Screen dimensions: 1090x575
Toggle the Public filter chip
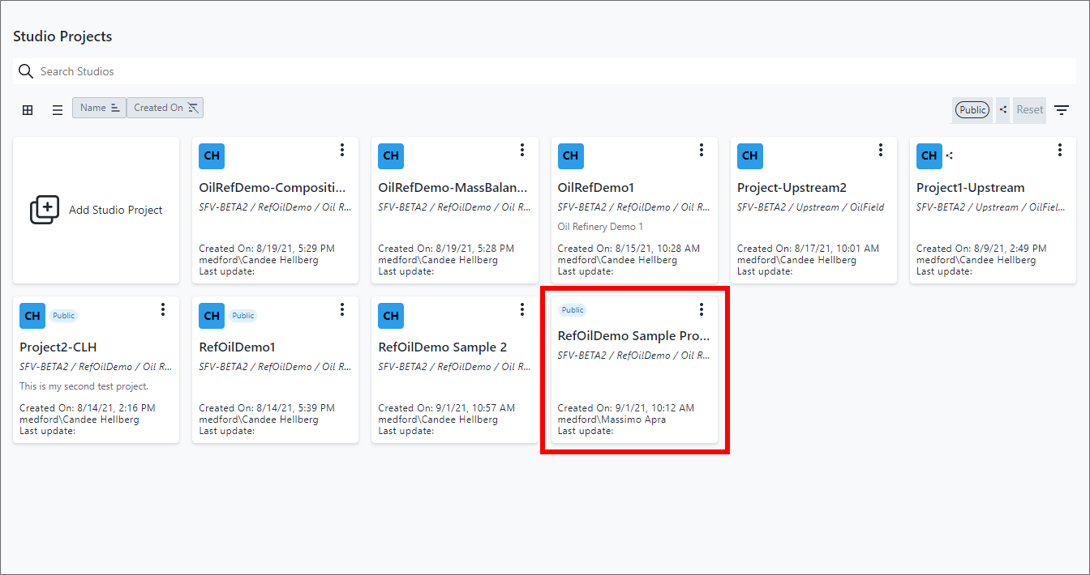click(x=972, y=110)
